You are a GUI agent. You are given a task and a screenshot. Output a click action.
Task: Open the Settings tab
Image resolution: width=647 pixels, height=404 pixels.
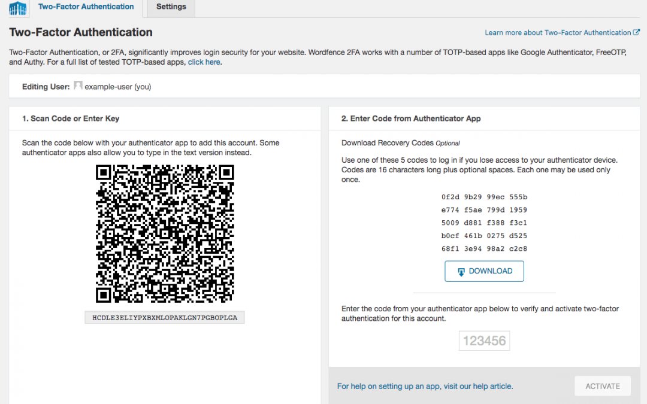click(x=171, y=7)
